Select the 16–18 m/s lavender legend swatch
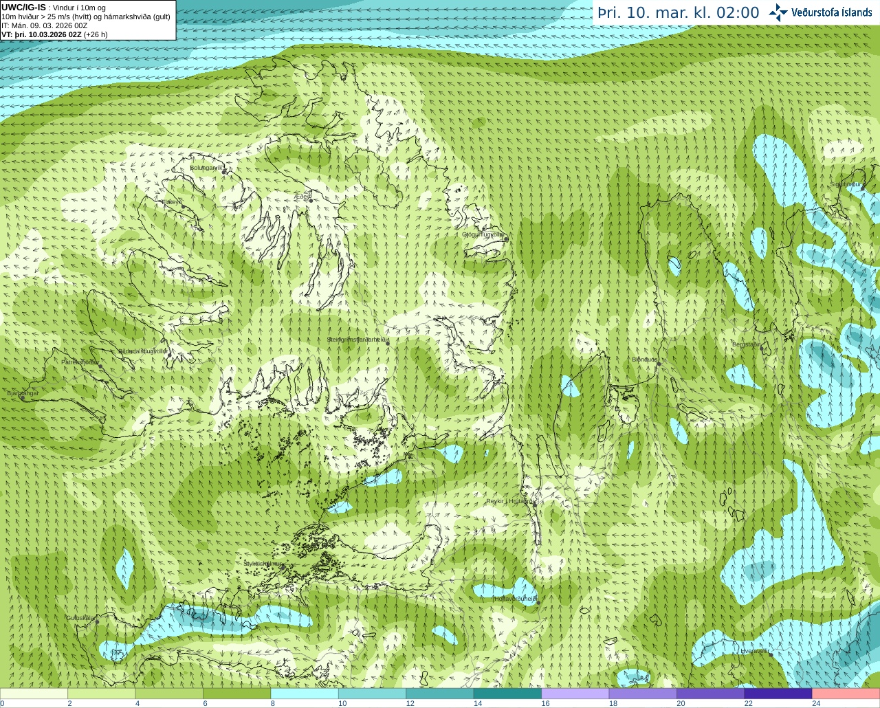Screen dimensions: 880x708 [x=575, y=693]
